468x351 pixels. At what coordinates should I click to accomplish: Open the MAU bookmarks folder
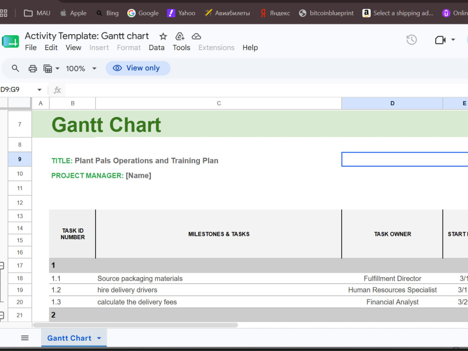(x=37, y=13)
